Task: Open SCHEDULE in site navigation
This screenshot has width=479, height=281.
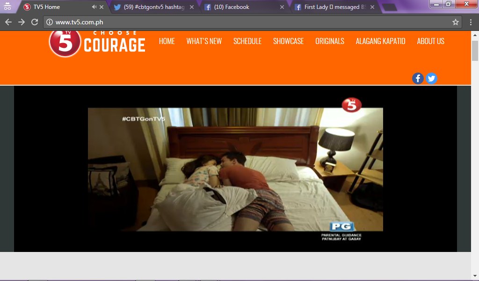Action: (x=247, y=41)
